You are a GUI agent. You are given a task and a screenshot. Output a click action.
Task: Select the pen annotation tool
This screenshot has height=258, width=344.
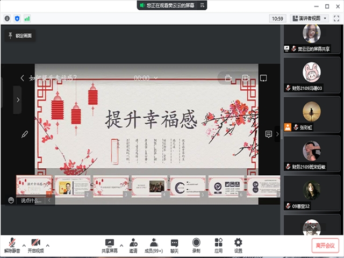point(25,134)
